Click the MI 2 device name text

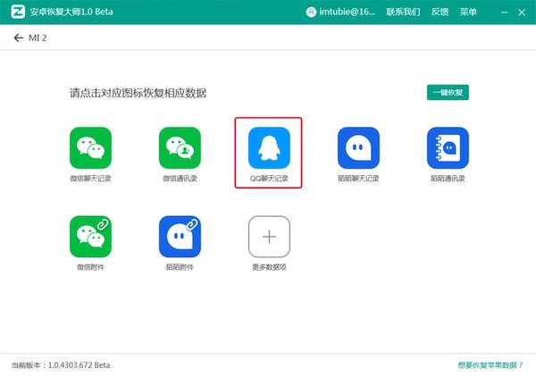(38, 38)
